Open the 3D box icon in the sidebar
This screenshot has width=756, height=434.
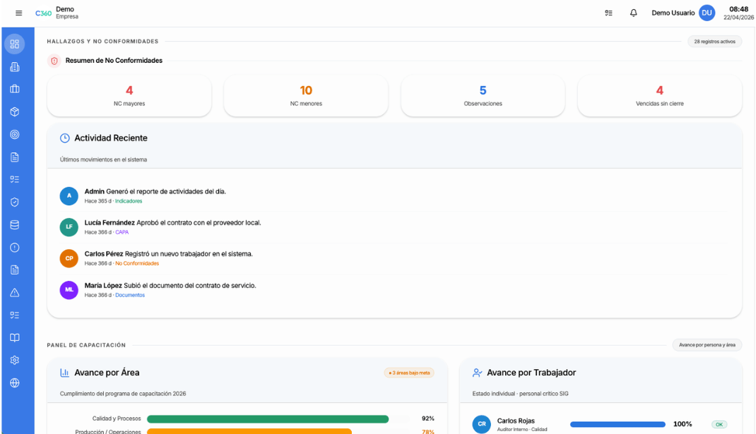(x=15, y=111)
